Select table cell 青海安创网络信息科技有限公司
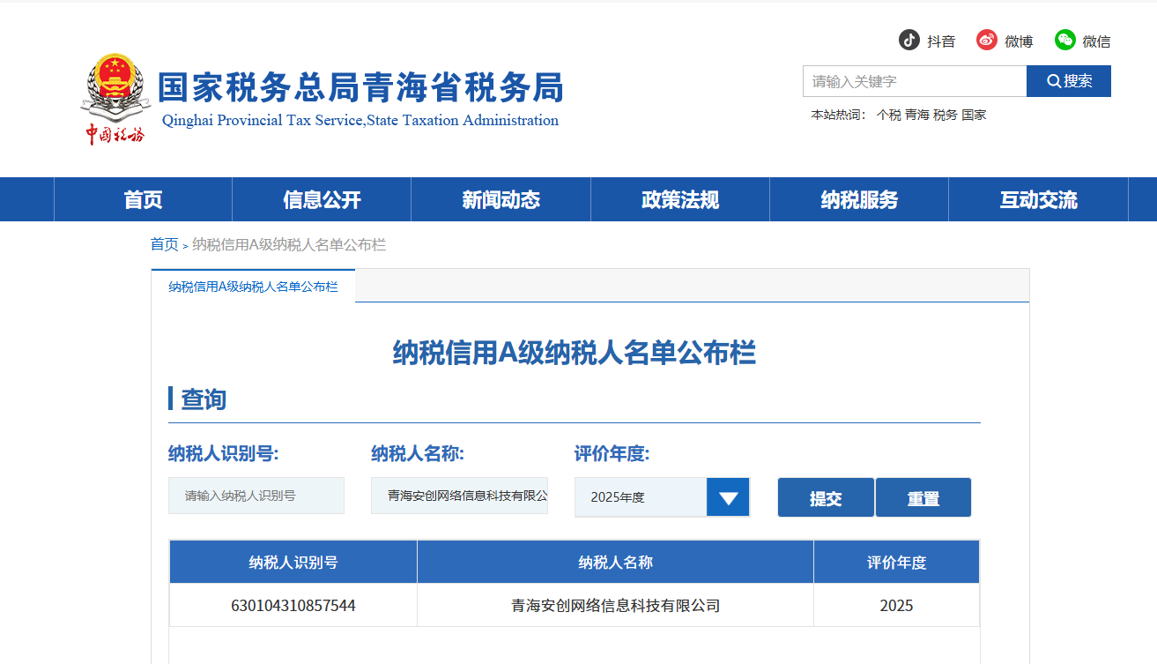Screen dimensions: 1157x664 615,606
